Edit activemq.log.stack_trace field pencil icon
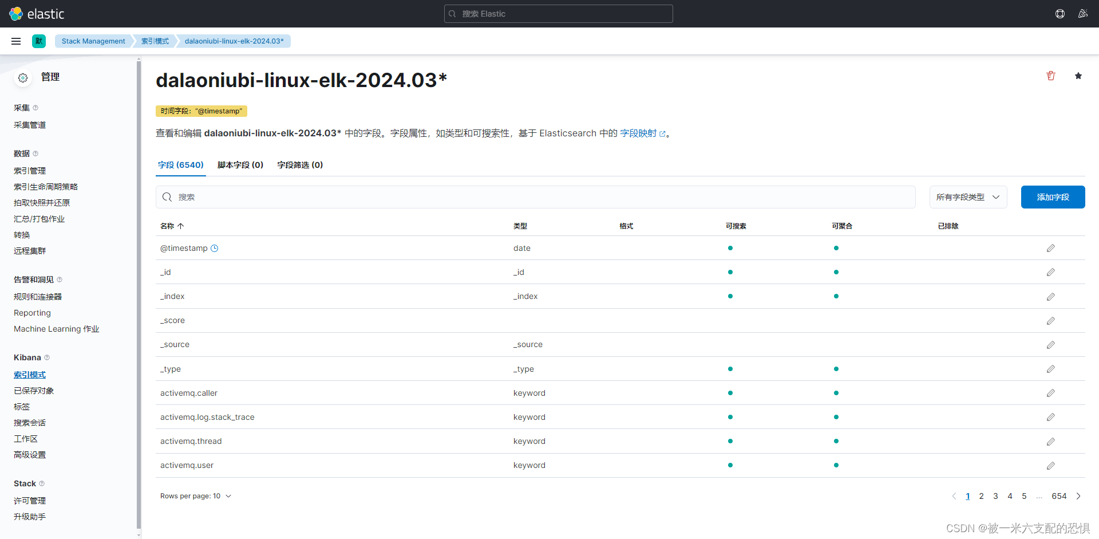 pos(1051,417)
